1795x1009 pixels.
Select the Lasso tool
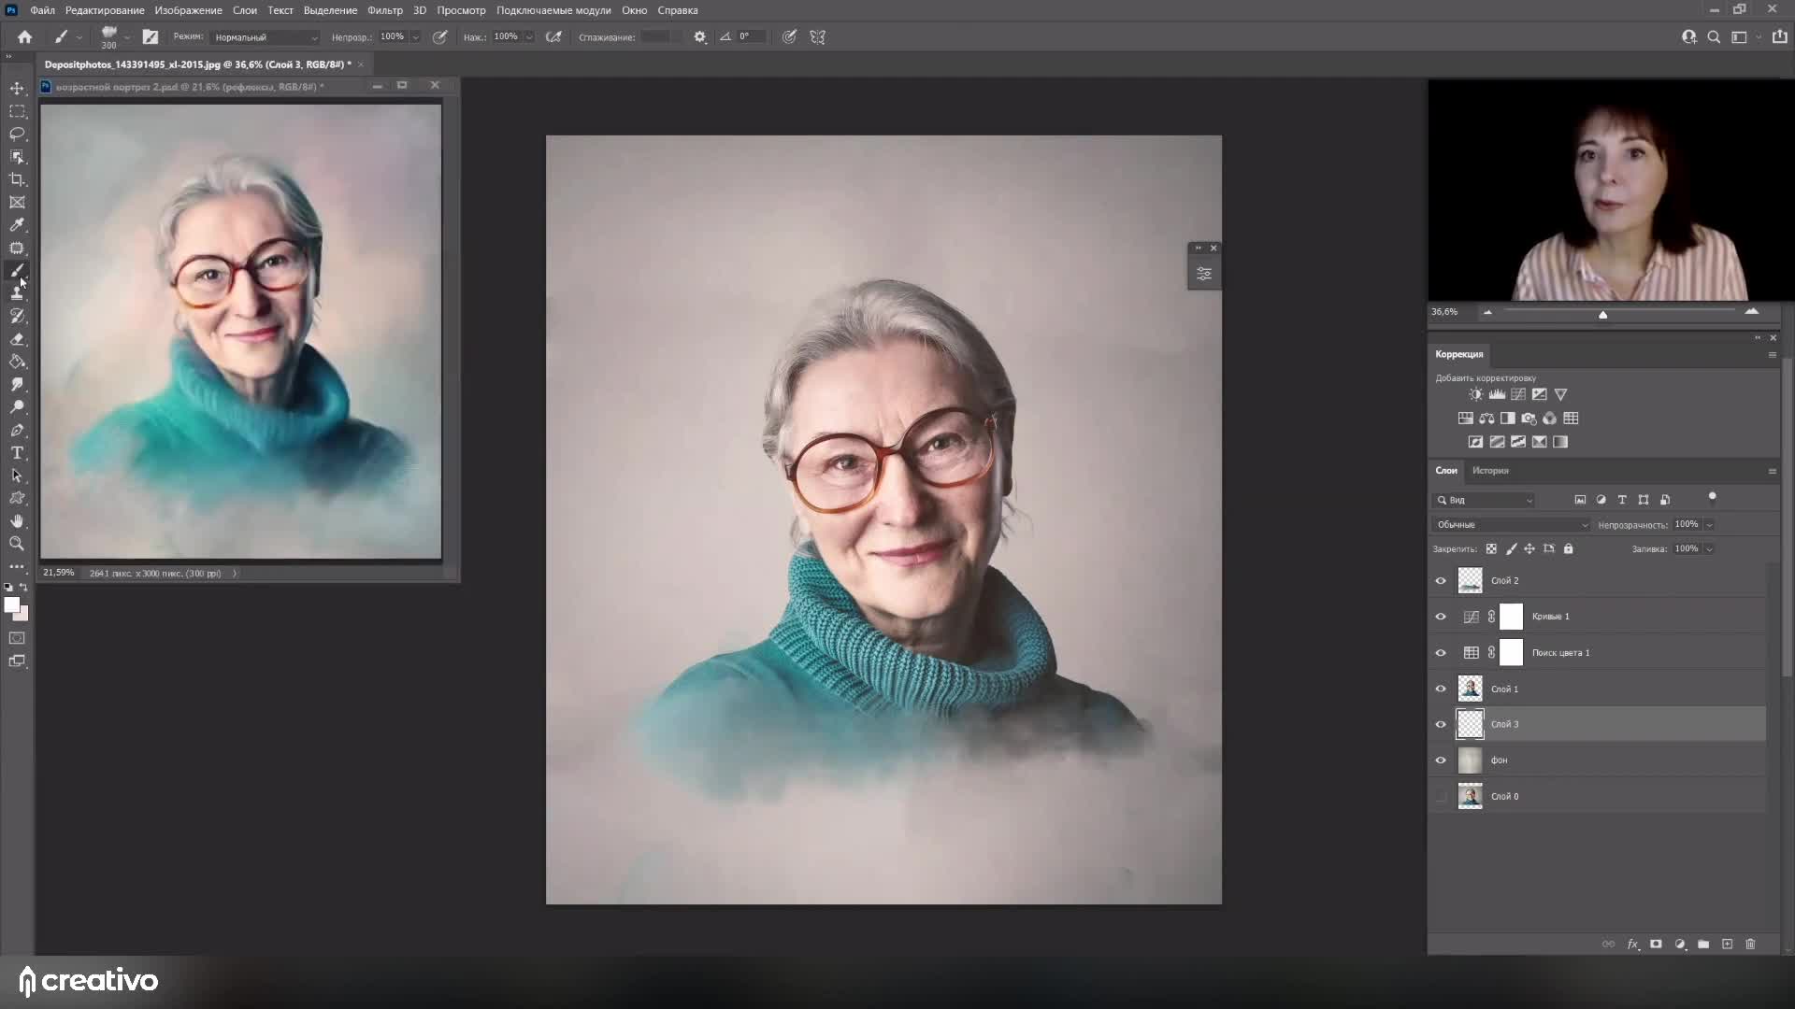click(x=17, y=134)
